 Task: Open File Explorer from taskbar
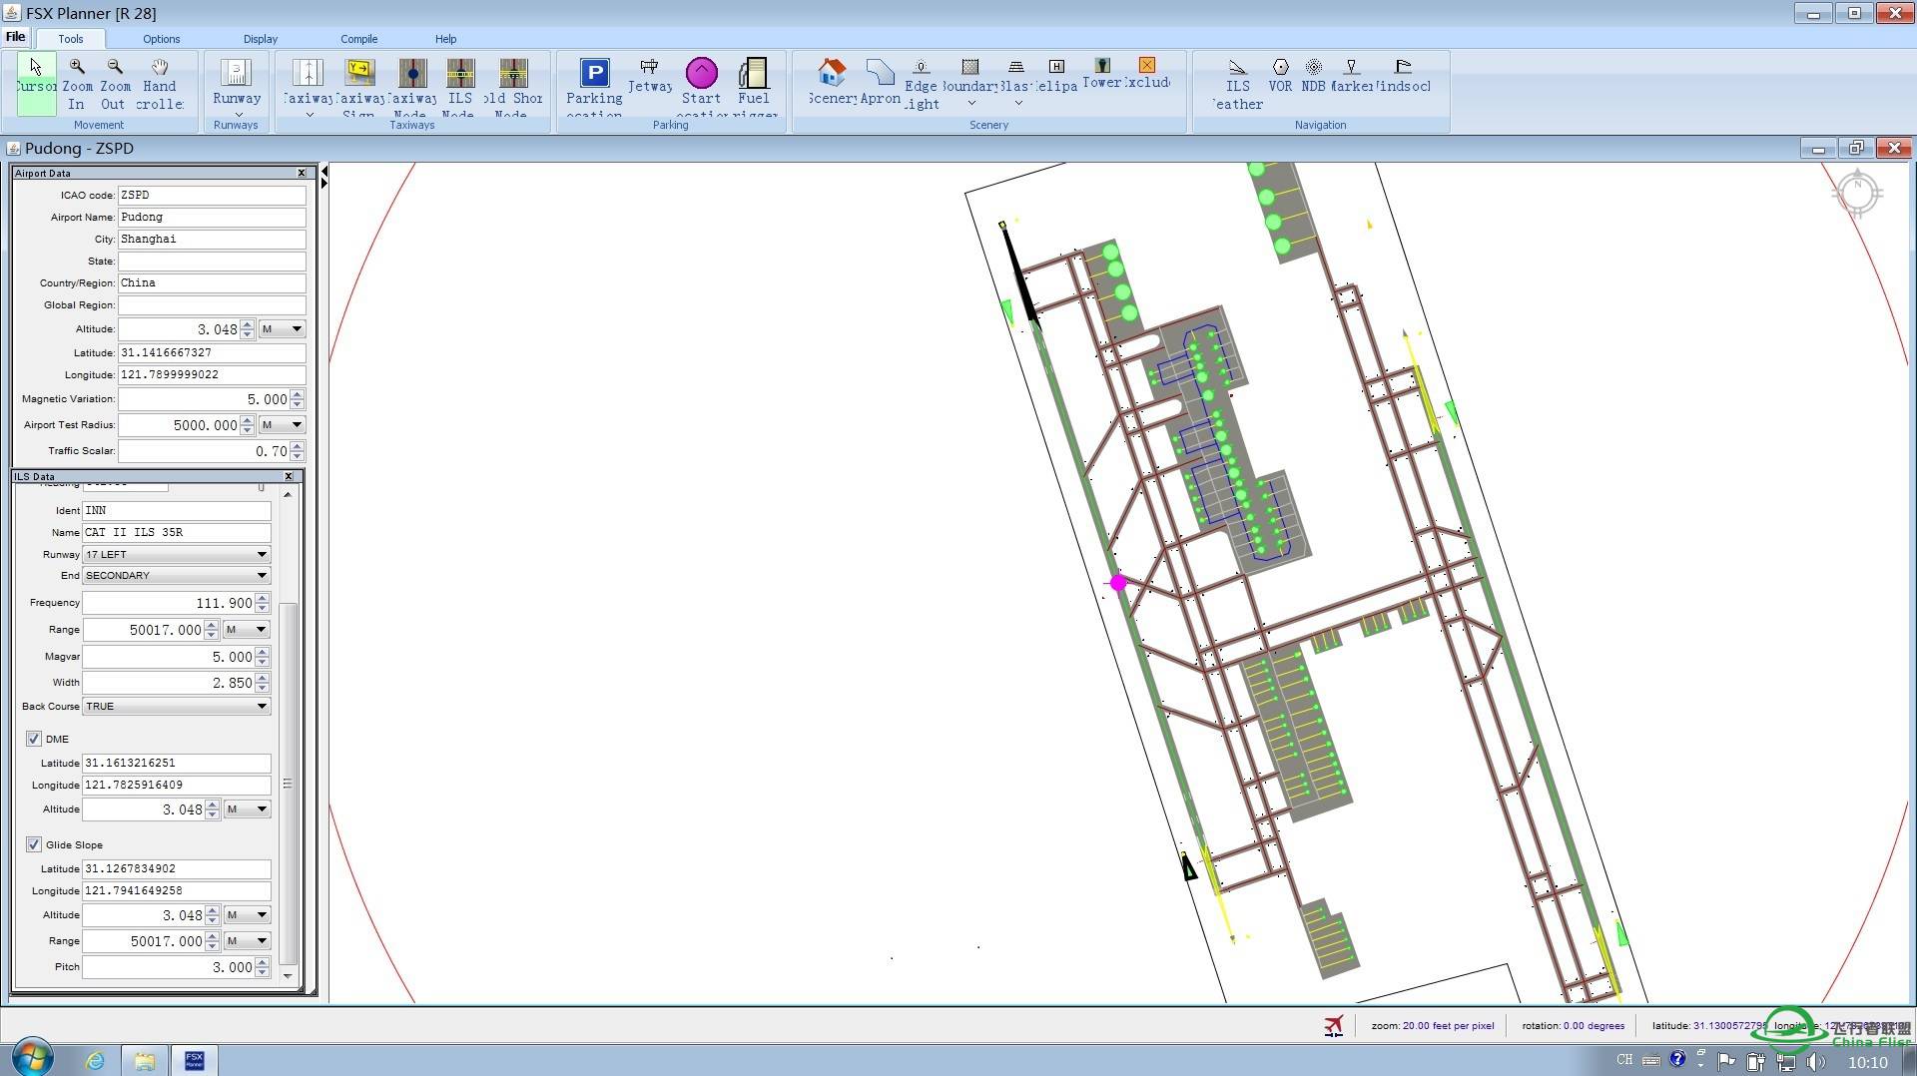point(145,1060)
